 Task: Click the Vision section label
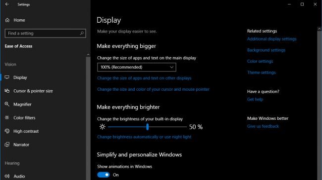coord(10,65)
